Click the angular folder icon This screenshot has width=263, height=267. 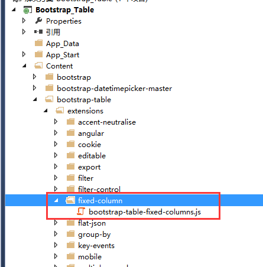click(x=70, y=133)
